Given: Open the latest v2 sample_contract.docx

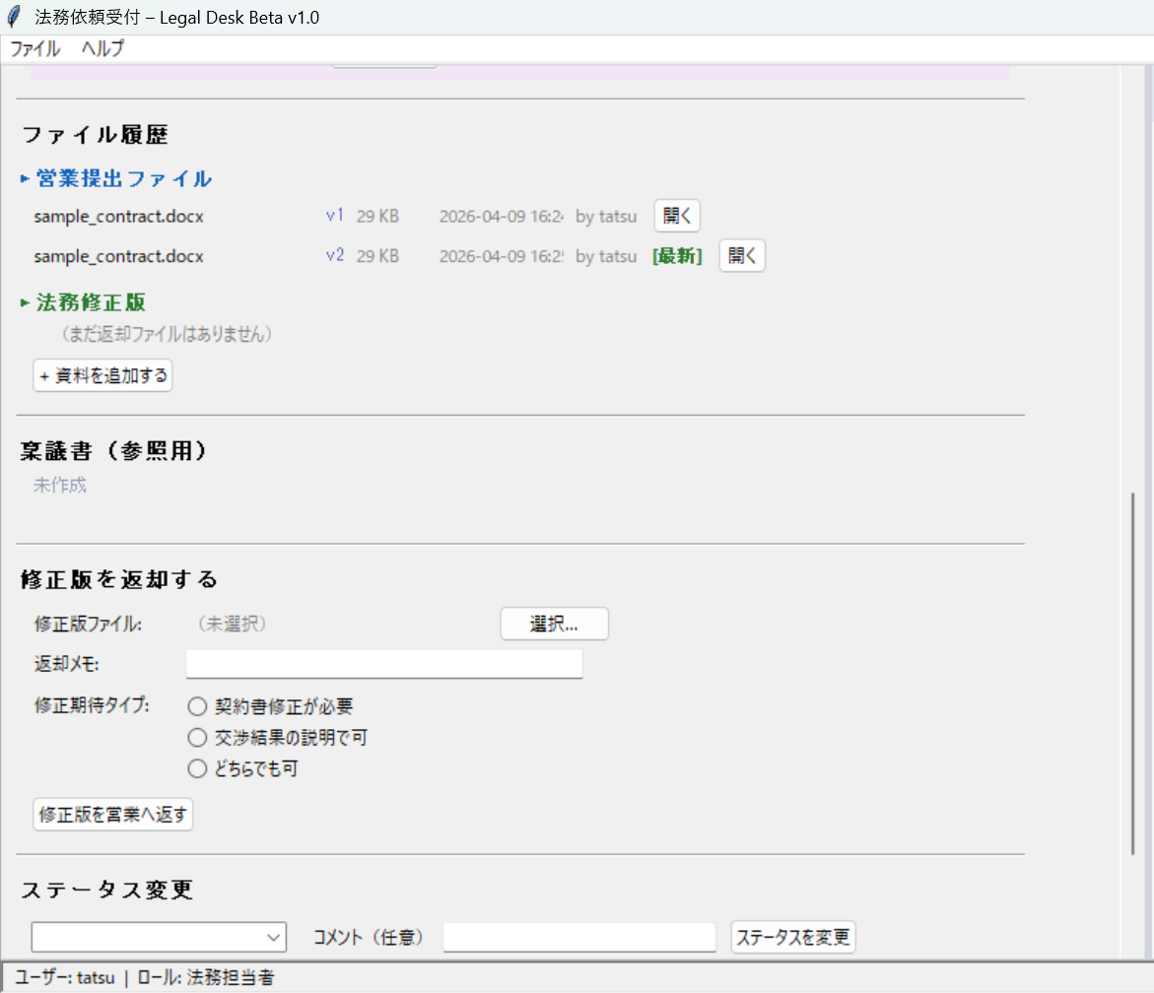Looking at the screenshot, I should (741, 256).
